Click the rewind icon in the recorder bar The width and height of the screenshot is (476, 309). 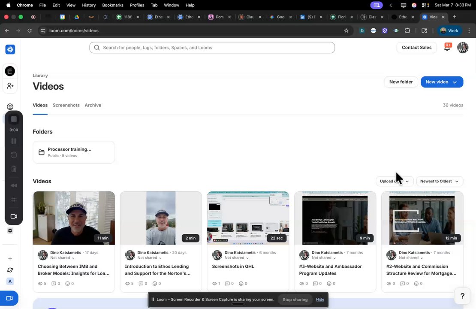point(14,186)
